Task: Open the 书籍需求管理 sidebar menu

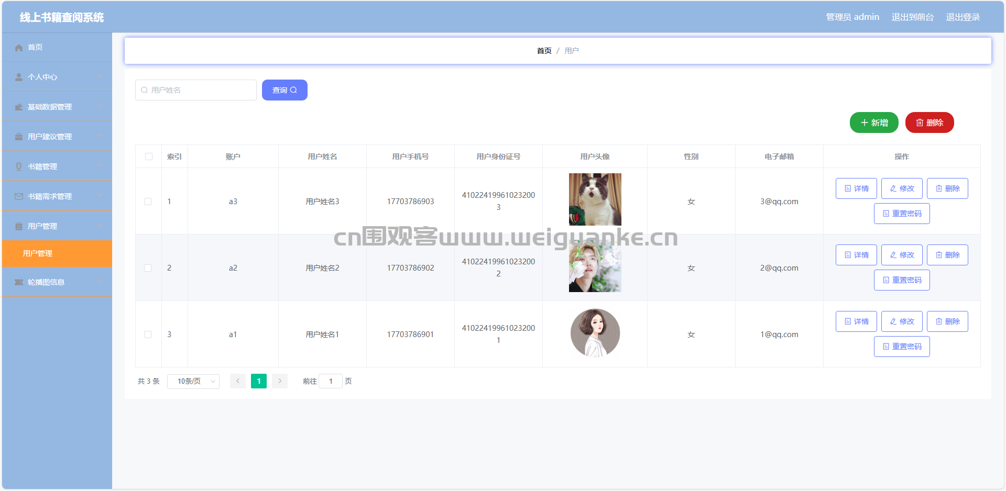Action: 57,197
